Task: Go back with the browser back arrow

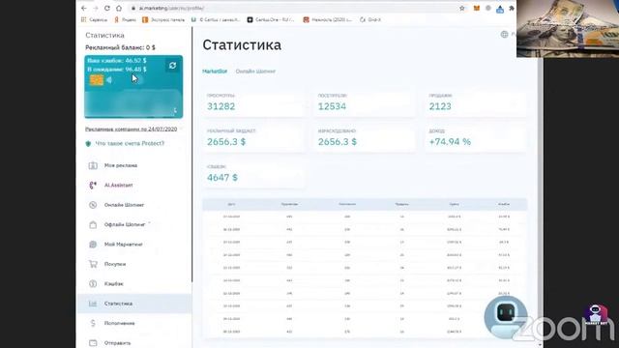Action: pyautogui.click(x=84, y=8)
